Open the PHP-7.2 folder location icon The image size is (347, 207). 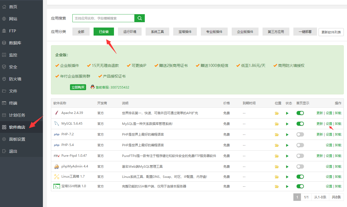click(x=277, y=135)
